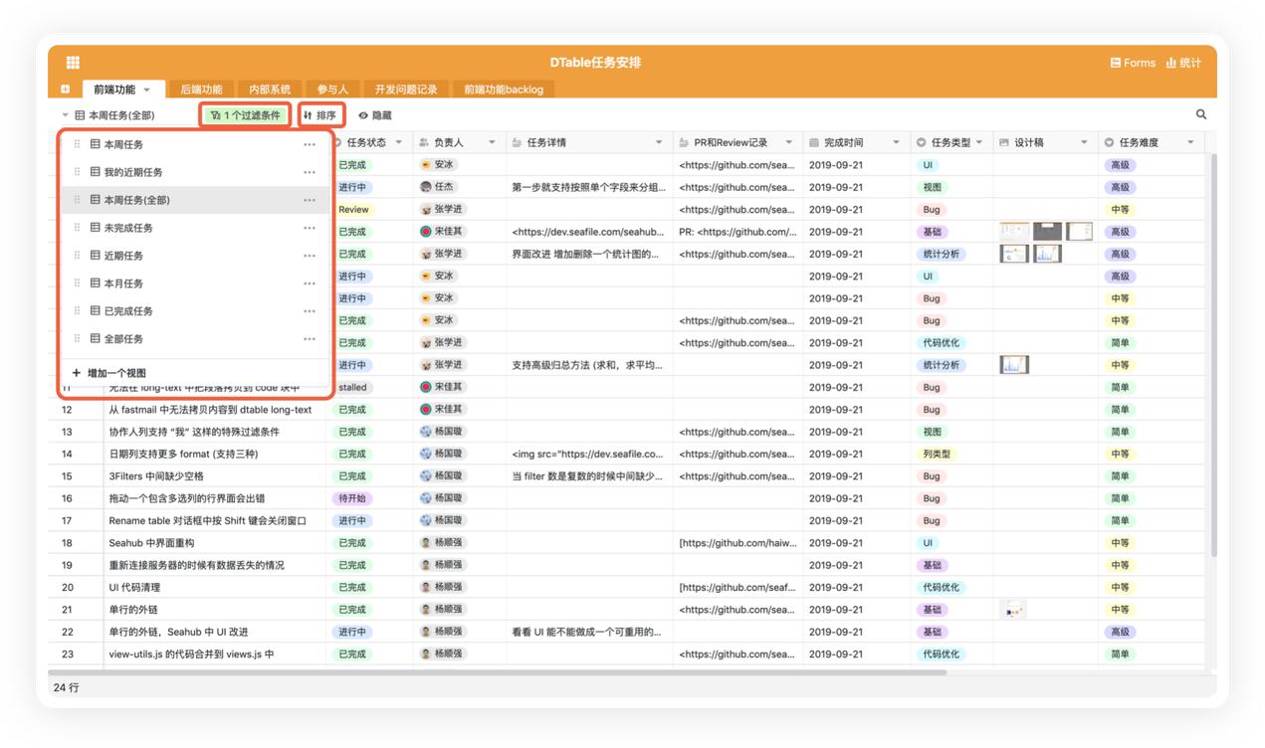Toggle the 隐藏 hide columns eye button
This screenshot has height=748, width=1265.
point(375,115)
